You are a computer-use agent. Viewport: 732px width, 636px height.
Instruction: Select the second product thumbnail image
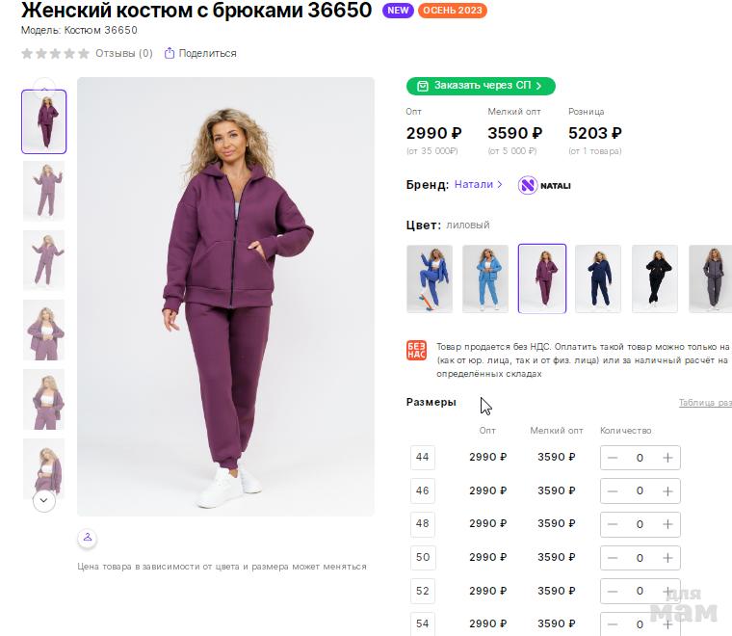(43, 191)
